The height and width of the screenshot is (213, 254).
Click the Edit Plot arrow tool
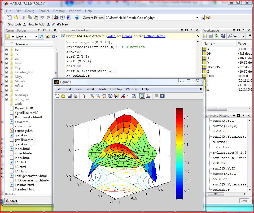point(84,96)
